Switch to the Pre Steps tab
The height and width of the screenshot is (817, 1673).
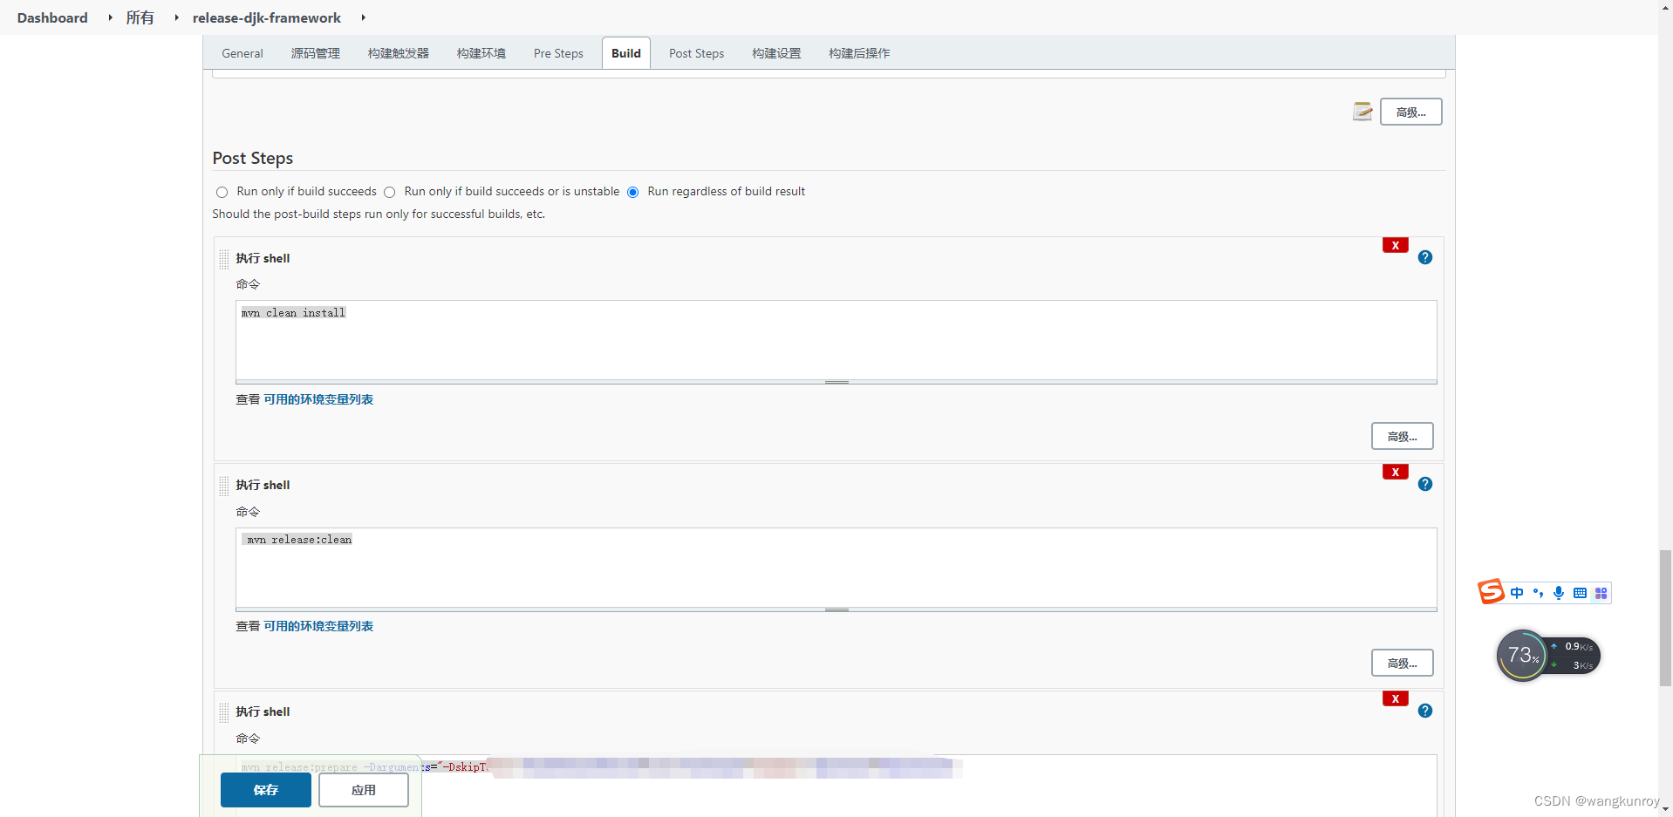(x=558, y=53)
